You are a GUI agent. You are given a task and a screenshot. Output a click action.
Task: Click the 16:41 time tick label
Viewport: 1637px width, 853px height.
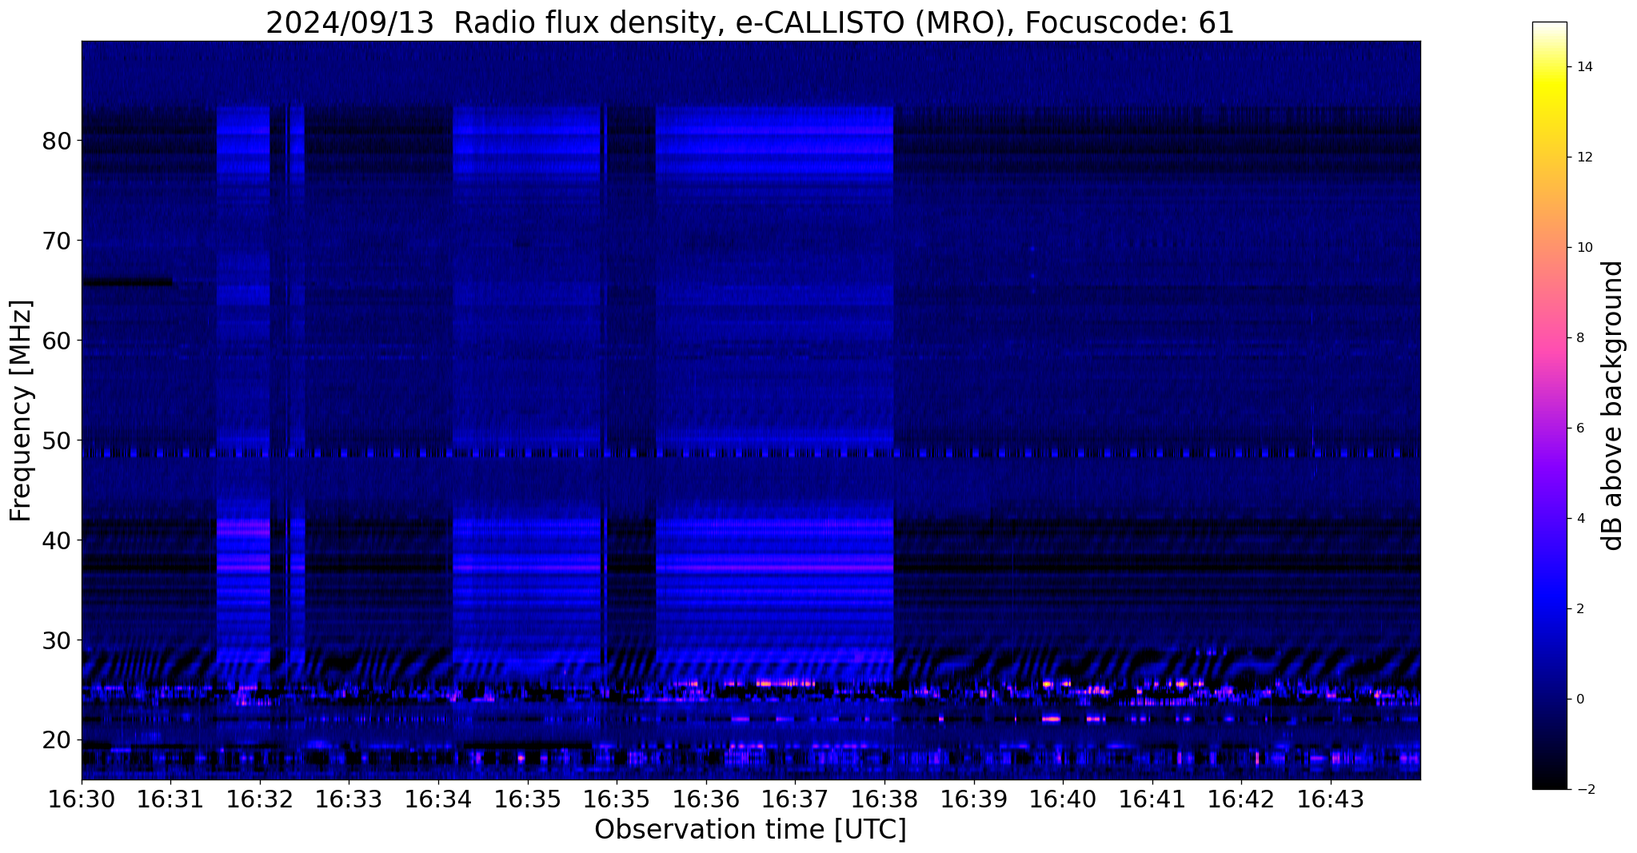pyautogui.click(x=1152, y=799)
